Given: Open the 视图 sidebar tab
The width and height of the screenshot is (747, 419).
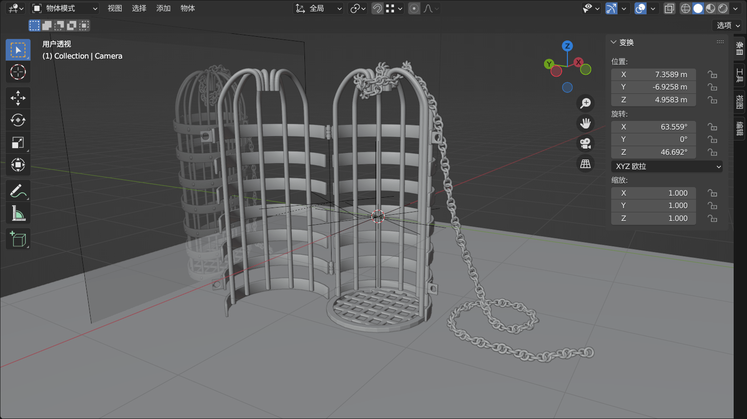Looking at the screenshot, I should coord(739,102).
